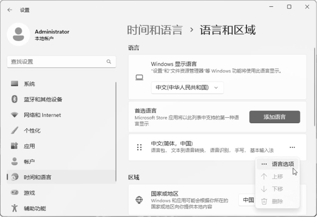Click the back arrow in Settings header
Viewport: 317px width, 217px height.
(10, 10)
